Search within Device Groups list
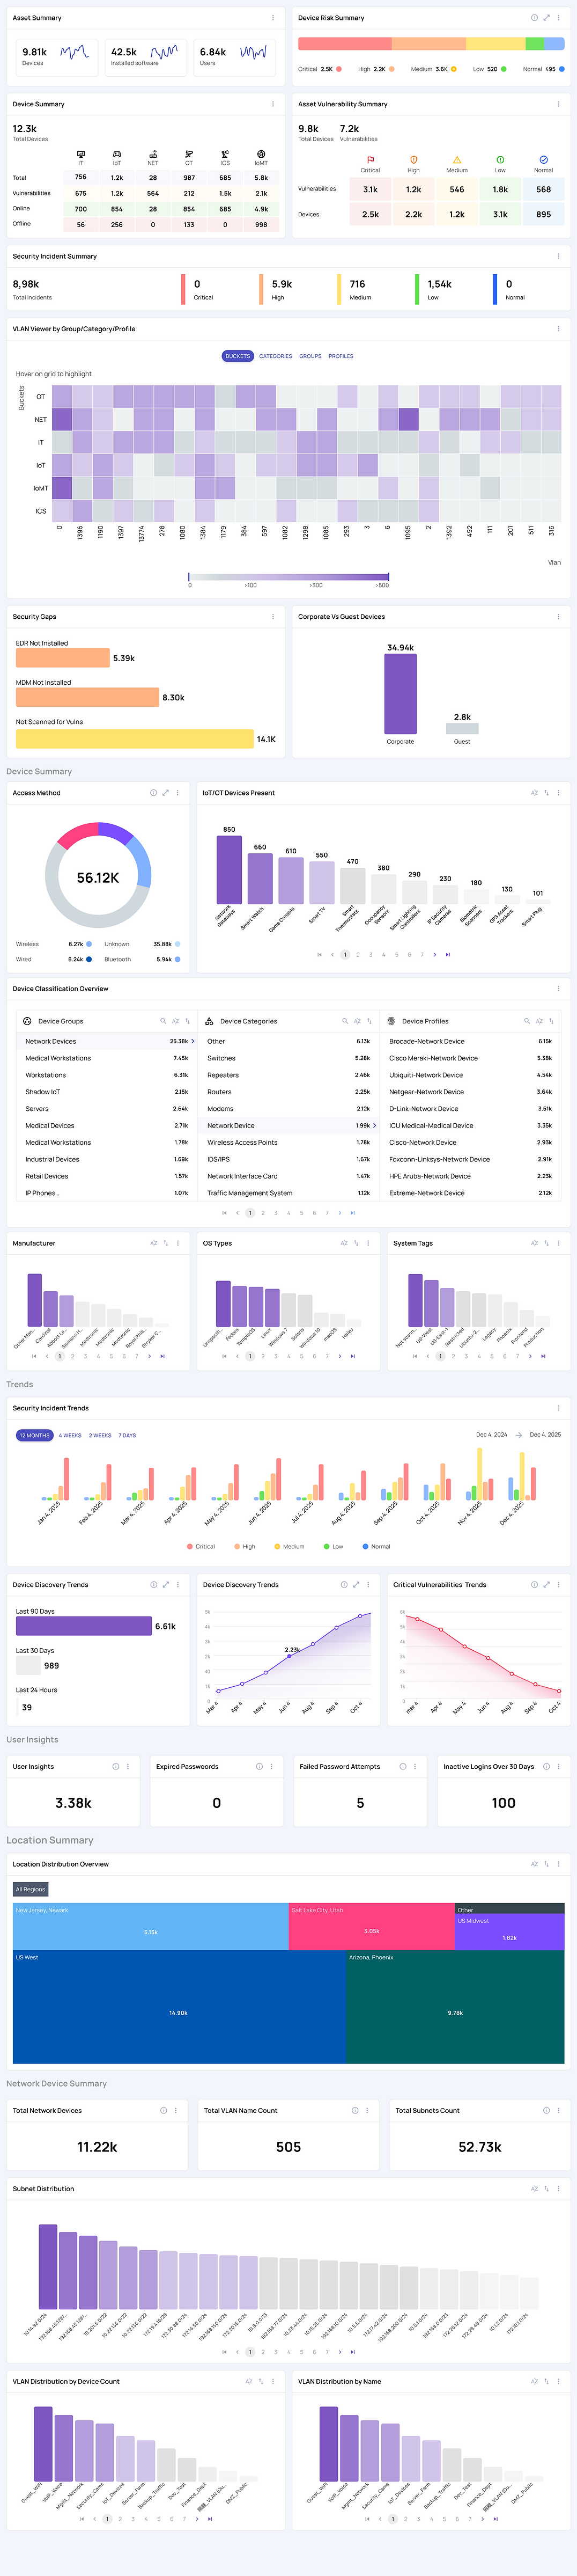This screenshot has height=2576, width=577. pyautogui.click(x=163, y=1021)
